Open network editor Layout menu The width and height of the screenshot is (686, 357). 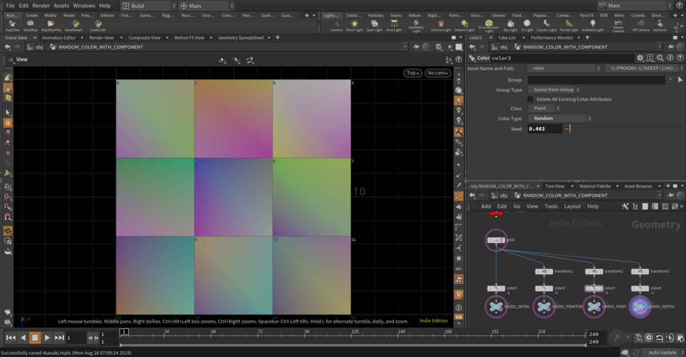572,207
